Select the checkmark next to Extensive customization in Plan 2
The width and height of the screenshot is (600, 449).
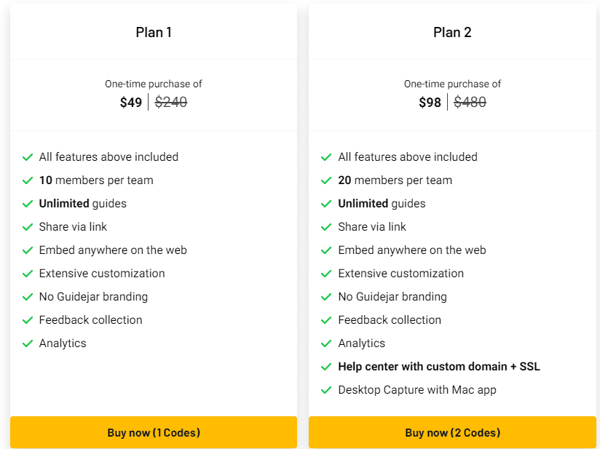pos(326,273)
